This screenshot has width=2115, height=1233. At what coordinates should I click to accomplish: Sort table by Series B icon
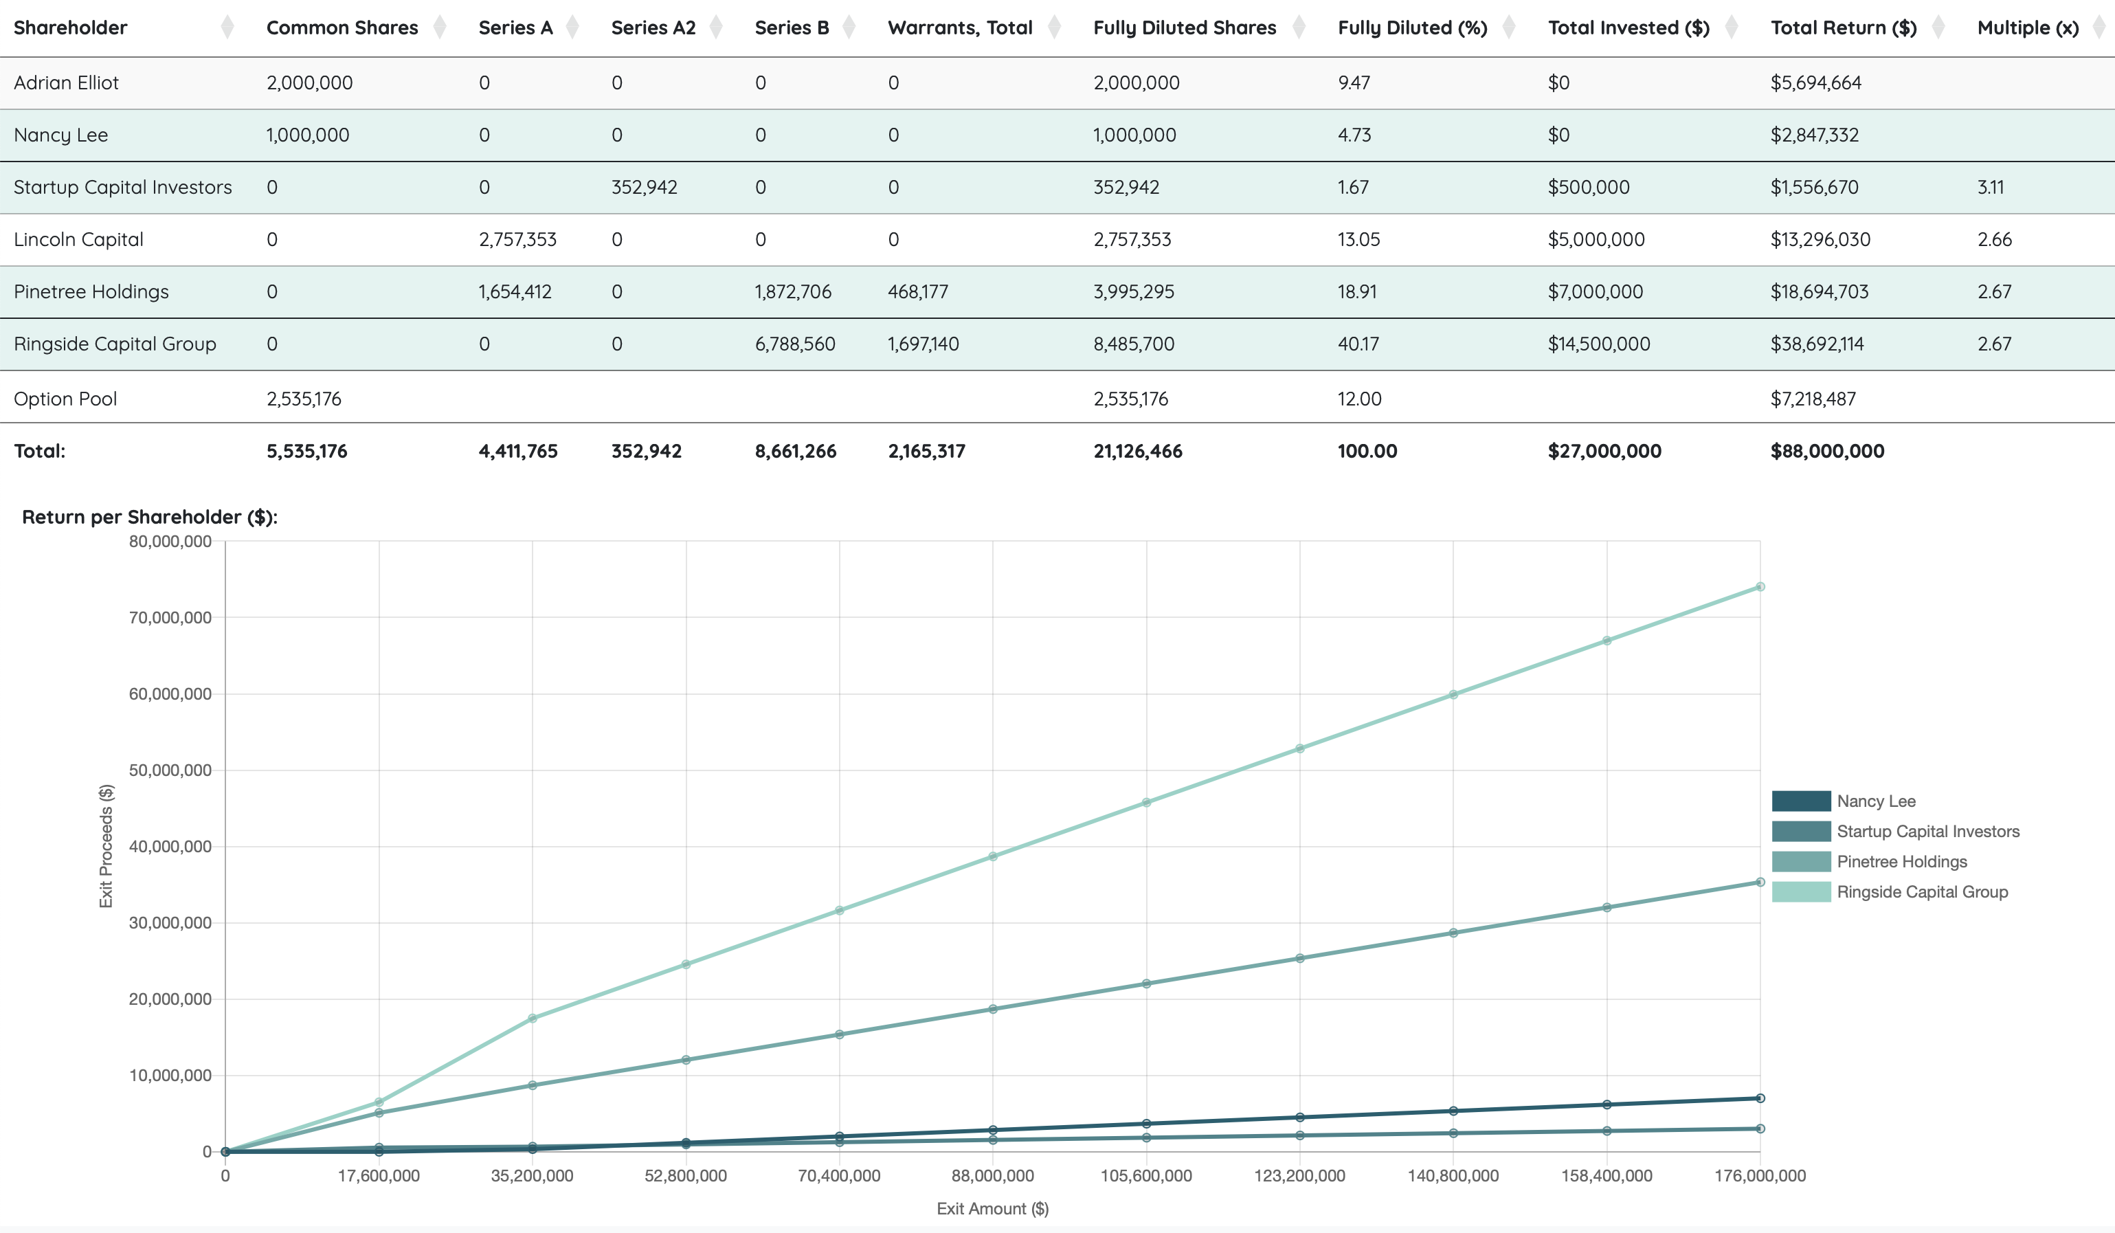coord(849,27)
